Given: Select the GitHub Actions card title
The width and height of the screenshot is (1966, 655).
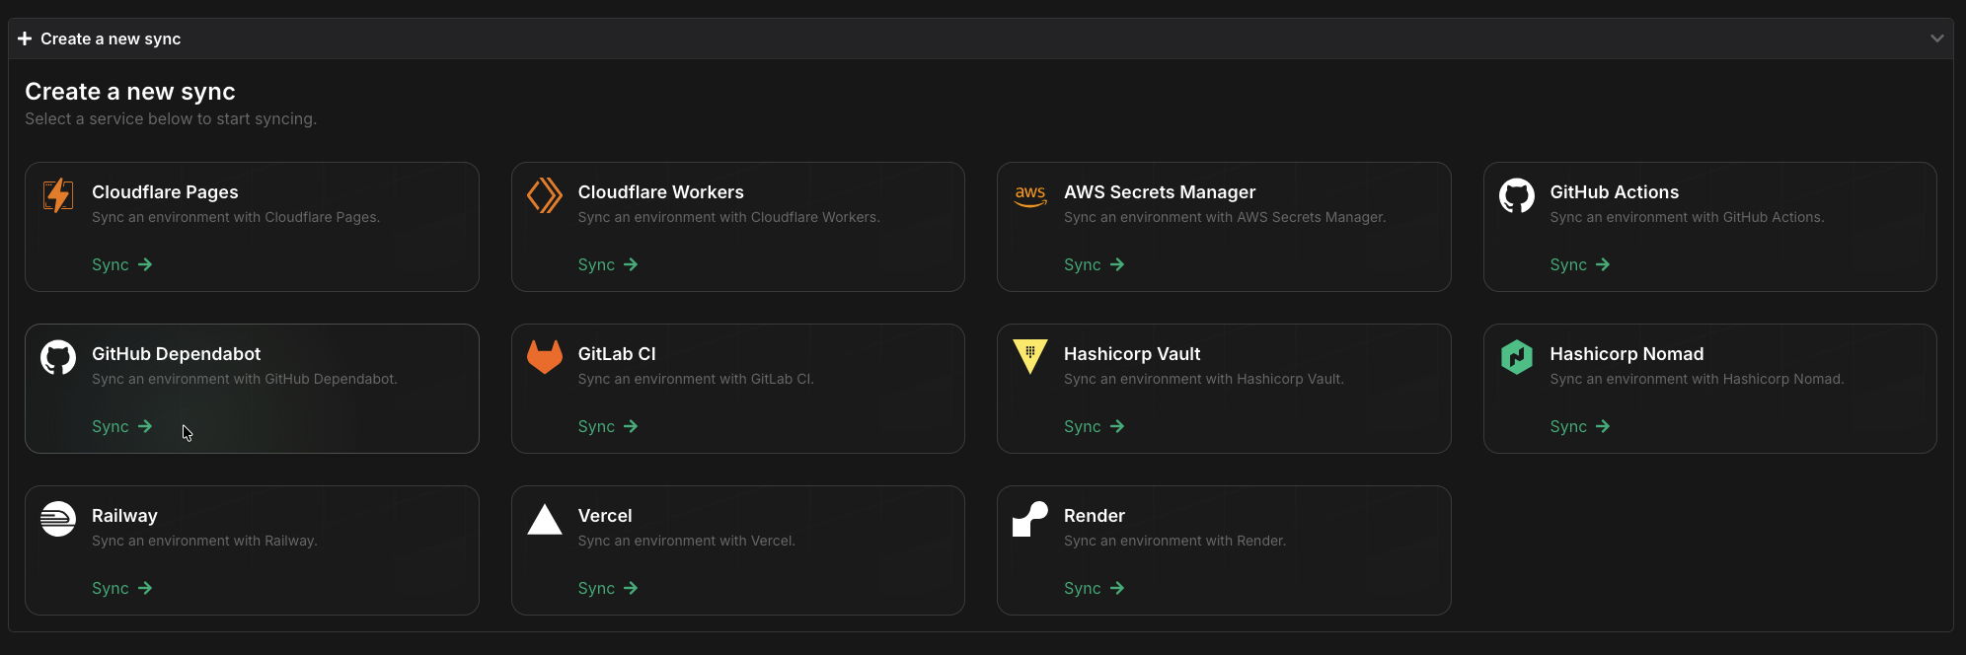Looking at the screenshot, I should click(x=1615, y=192).
